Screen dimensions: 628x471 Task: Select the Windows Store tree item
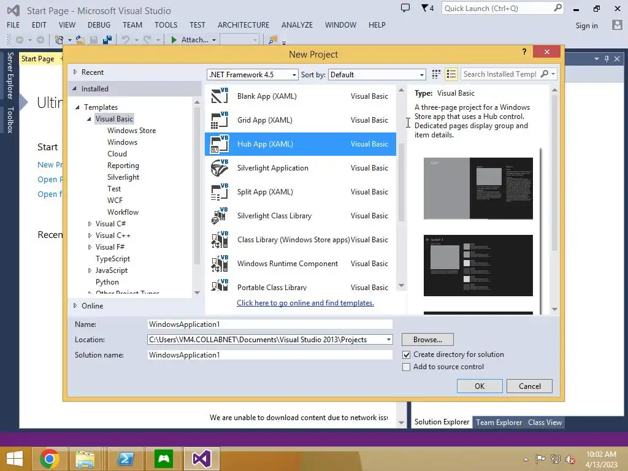tap(131, 131)
